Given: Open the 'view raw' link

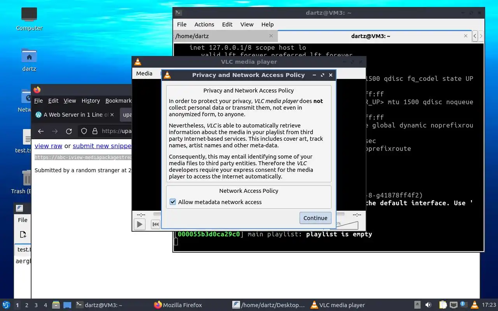Looking at the screenshot, I should tap(48, 146).
